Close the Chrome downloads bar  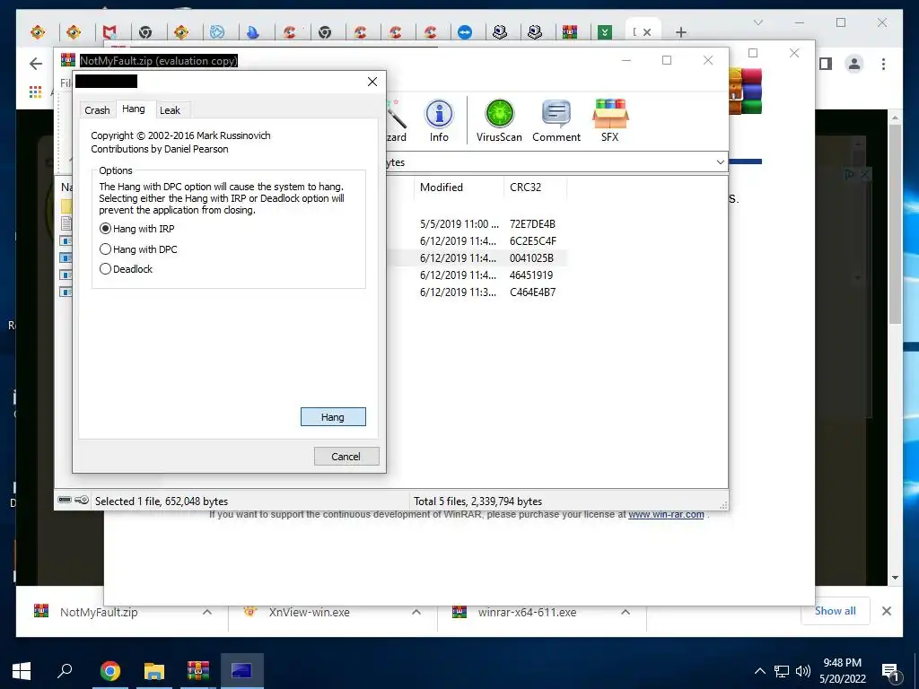(x=886, y=611)
